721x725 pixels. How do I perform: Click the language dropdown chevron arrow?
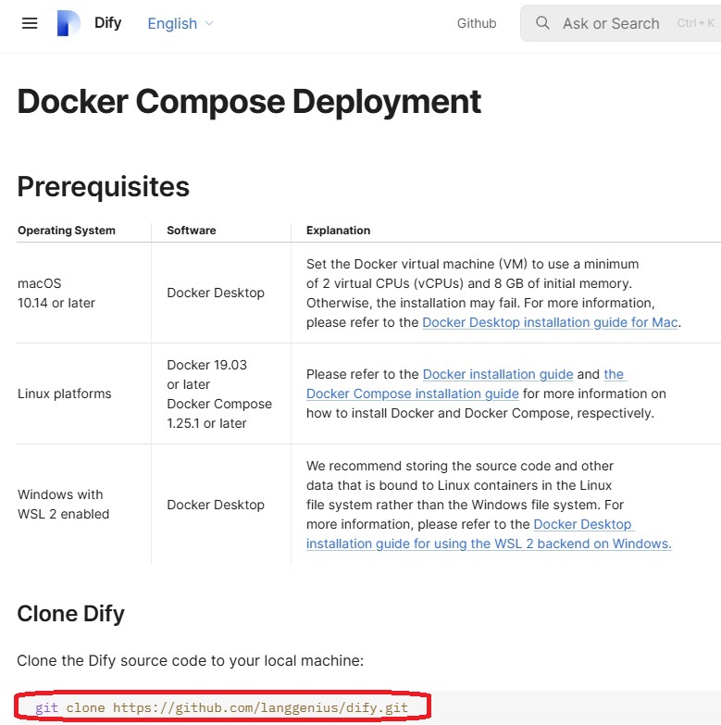pyautogui.click(x=209, y=23)
